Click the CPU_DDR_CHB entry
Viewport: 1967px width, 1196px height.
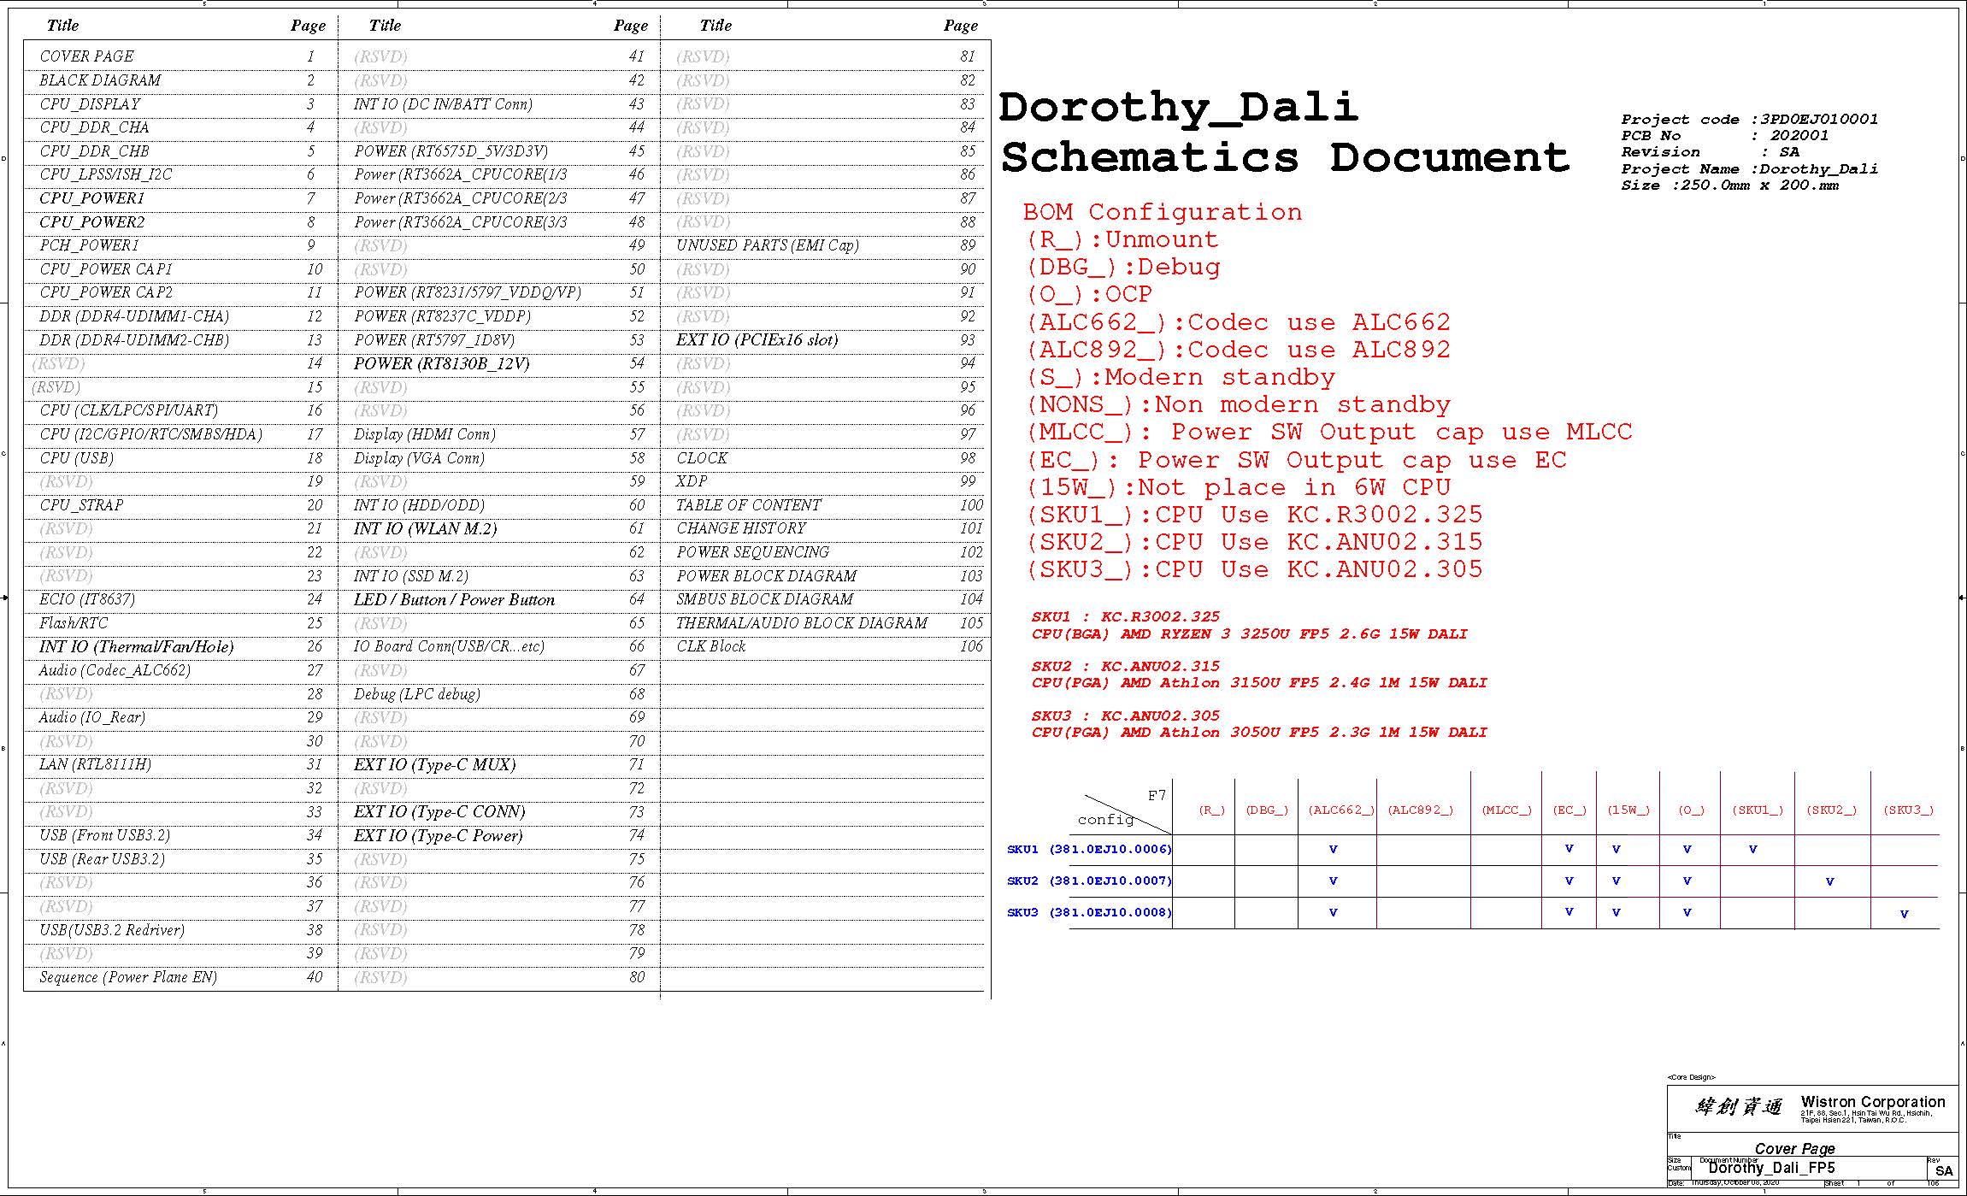pyautogui.click(x=94, y=151)
